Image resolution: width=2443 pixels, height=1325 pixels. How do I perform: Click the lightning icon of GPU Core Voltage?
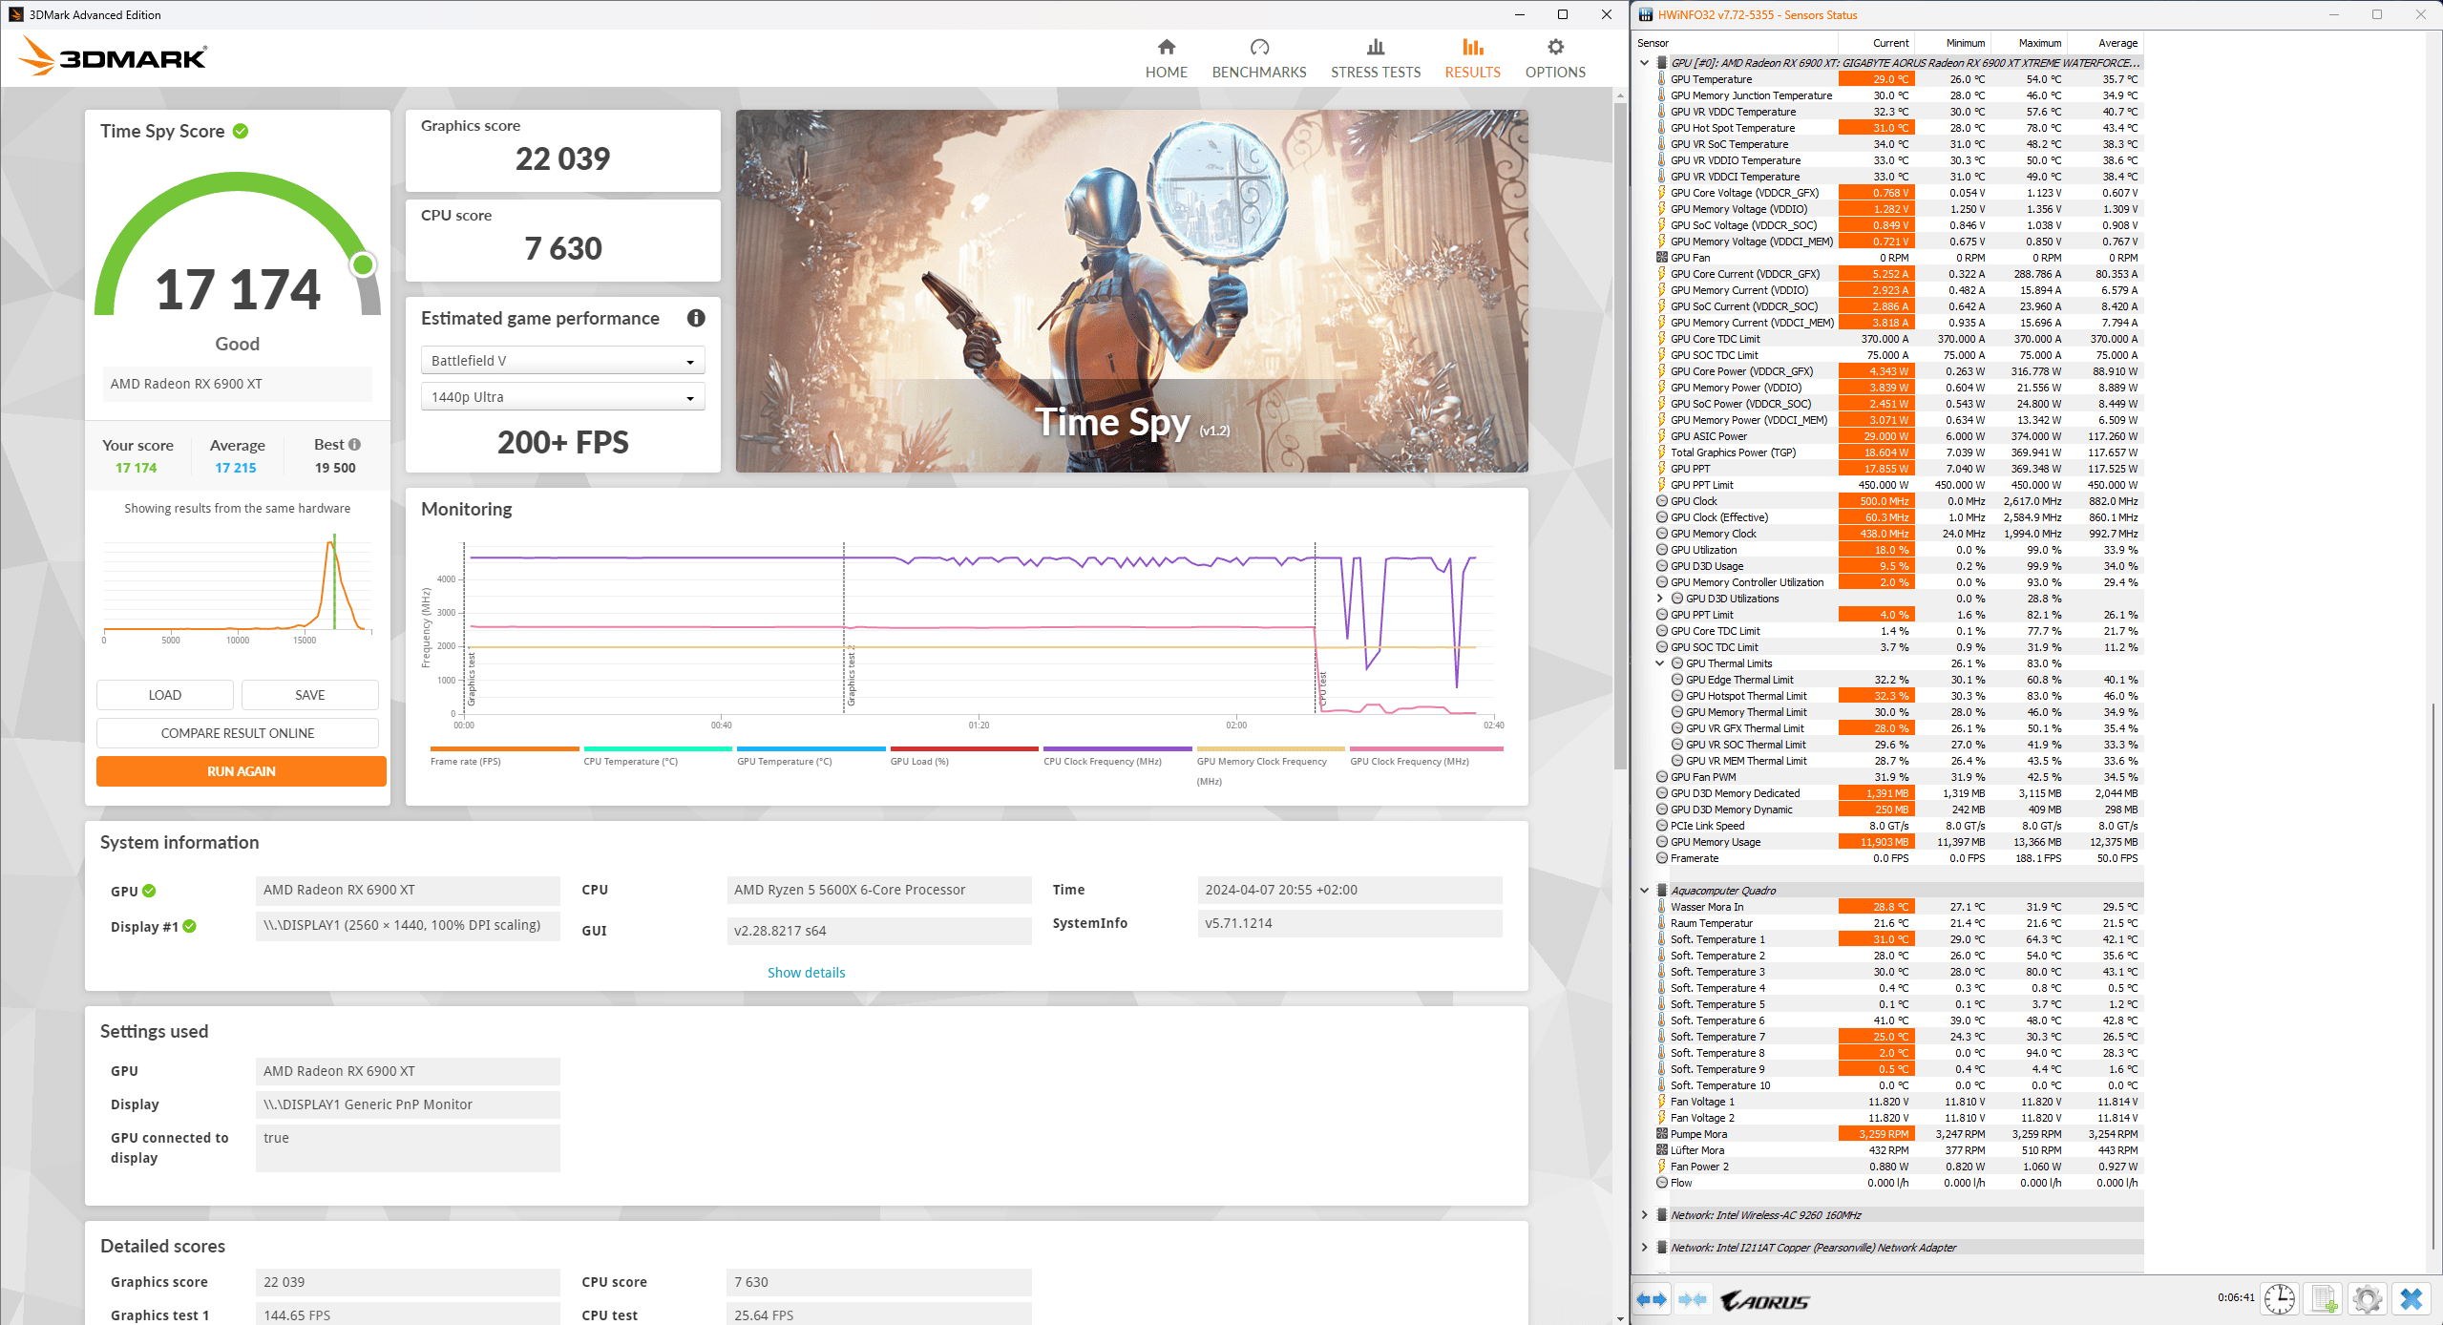[x=1662, y=194]
